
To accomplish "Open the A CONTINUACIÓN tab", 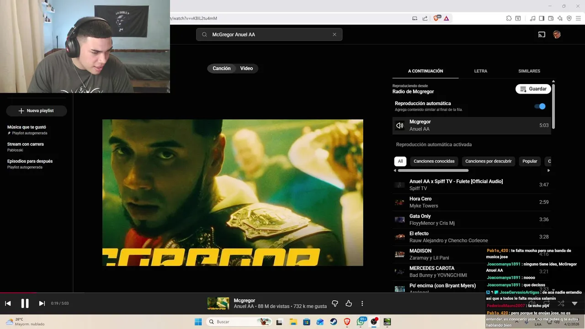I will [425, 71].
